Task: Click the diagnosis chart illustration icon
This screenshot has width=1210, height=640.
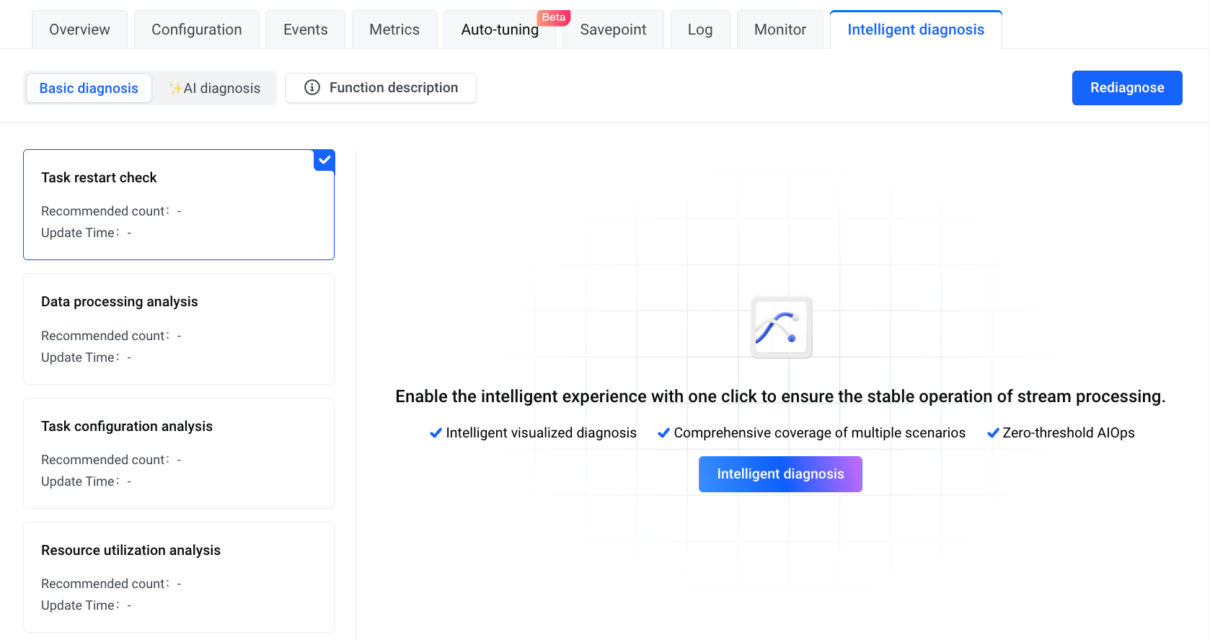Action: (x=781, y=327)
